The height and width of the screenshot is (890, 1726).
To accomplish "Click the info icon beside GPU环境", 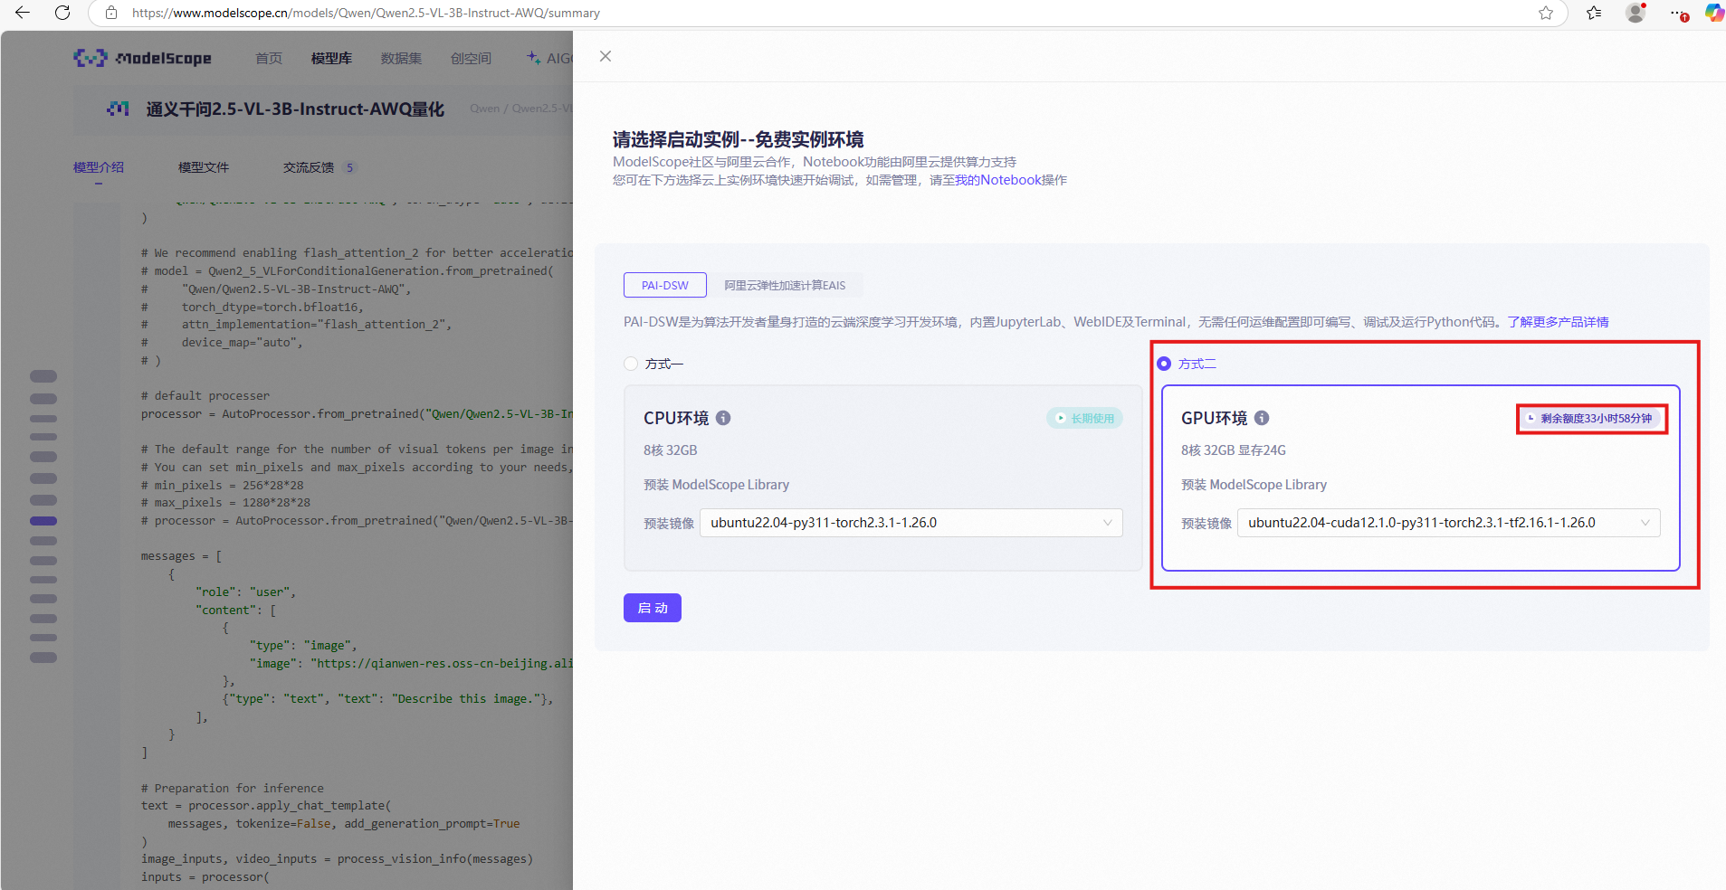I will click(x=1262, y=418).
